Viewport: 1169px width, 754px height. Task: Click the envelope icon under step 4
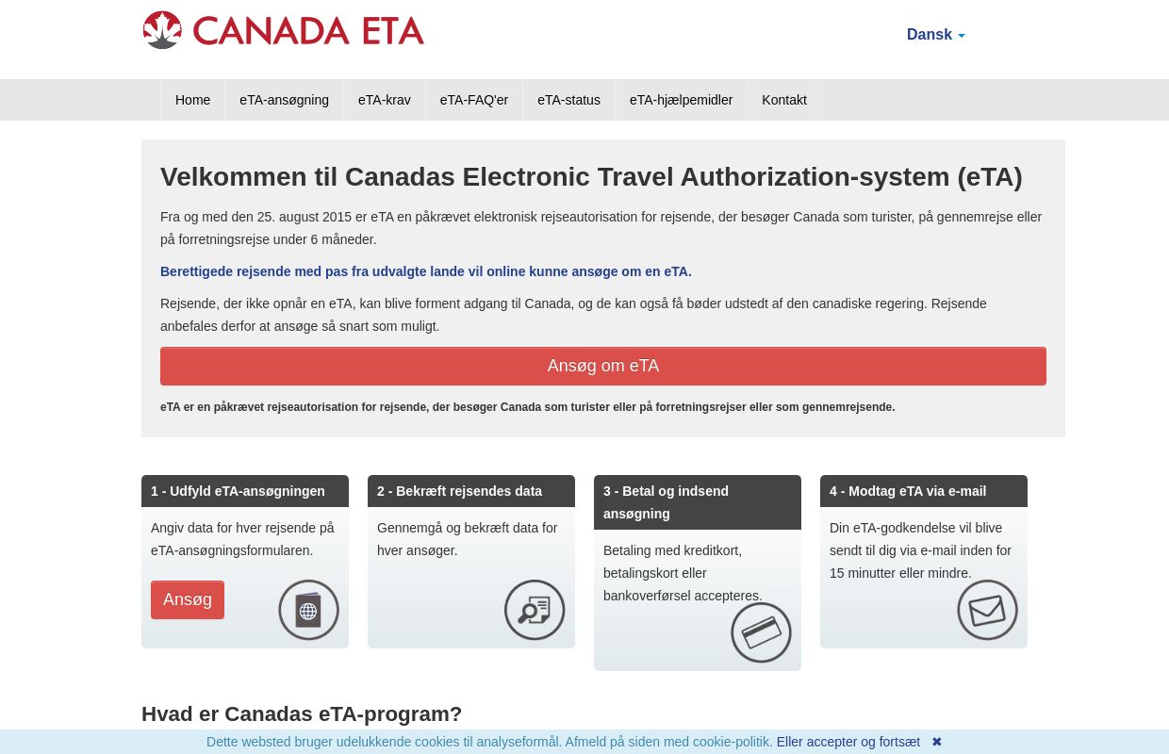click(x=987, y=610)
